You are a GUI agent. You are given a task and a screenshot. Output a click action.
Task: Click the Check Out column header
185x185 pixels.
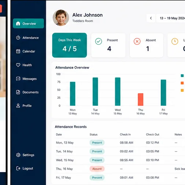[x=153, y=134]
